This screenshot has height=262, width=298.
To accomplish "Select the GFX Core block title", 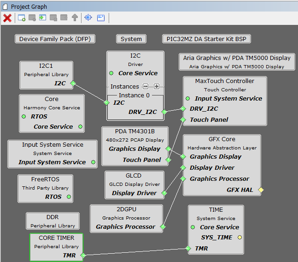I will point(222,139).
